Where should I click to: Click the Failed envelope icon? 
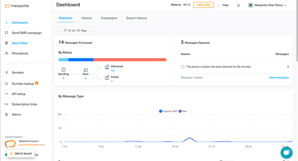coord(107,77)
